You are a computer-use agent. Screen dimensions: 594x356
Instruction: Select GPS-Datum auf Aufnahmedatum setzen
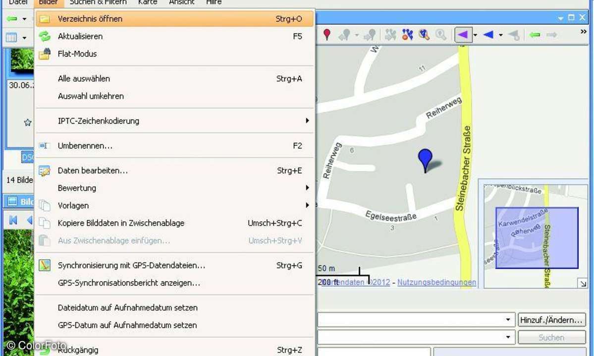[x=175, y=325]
